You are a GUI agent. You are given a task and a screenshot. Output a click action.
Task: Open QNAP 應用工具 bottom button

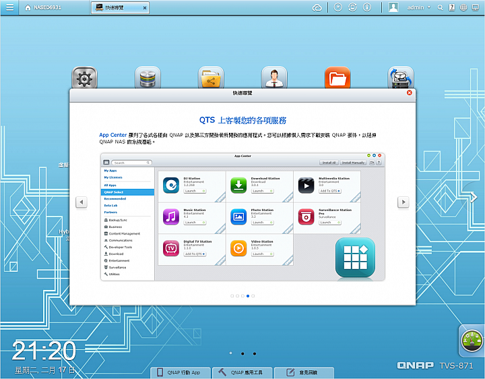point(243,372)
